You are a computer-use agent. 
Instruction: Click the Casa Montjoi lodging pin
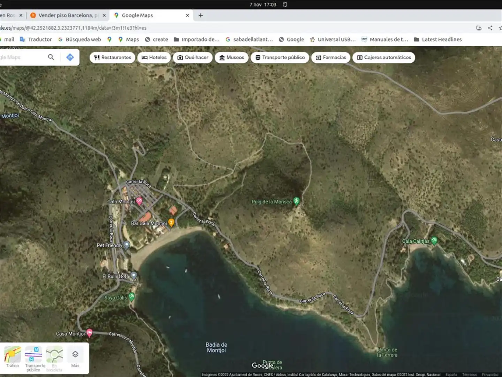coord(89,333)
